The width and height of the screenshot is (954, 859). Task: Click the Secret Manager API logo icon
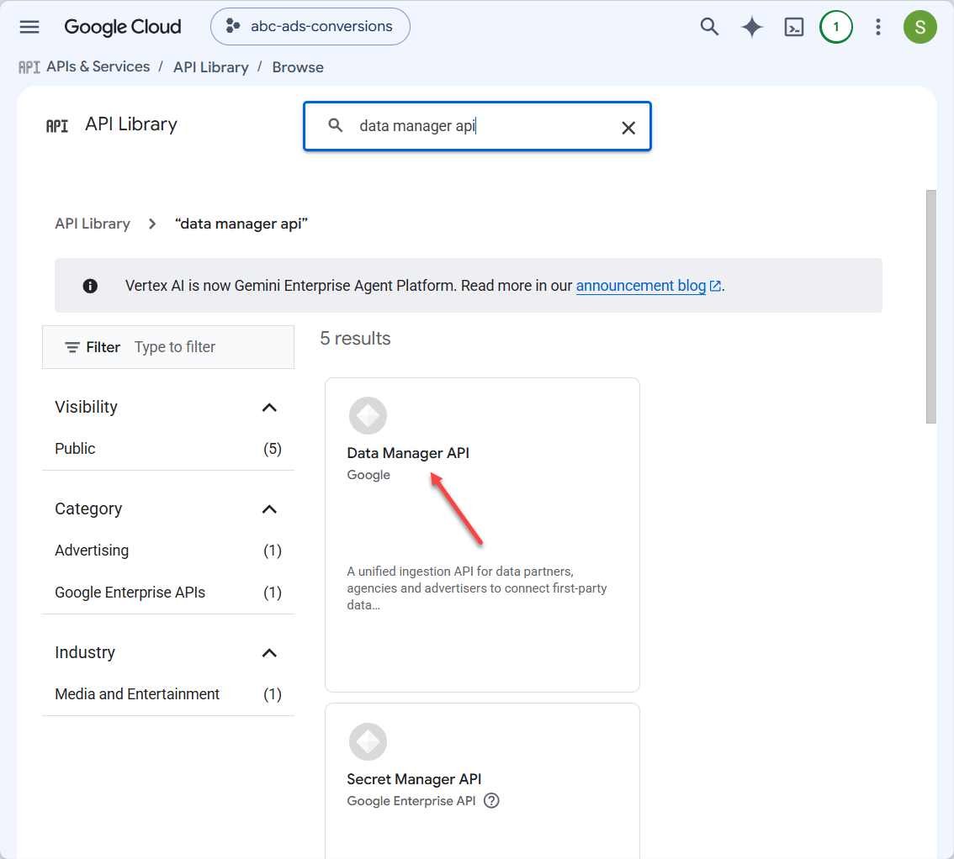[368, 741]
